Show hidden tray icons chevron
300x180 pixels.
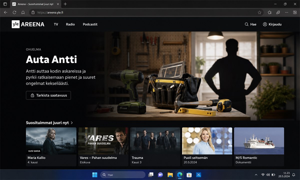(256, 175)
